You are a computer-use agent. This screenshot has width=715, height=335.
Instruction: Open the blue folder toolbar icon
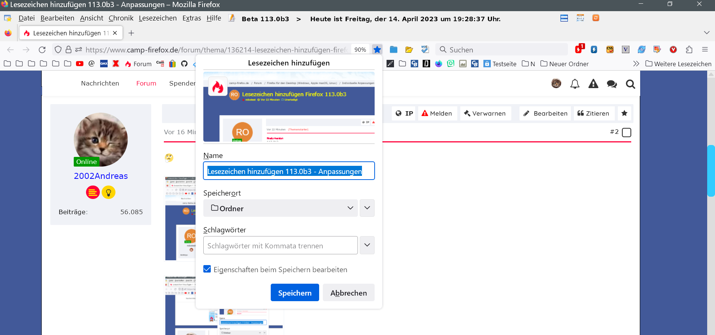click(x=394, y=49)
